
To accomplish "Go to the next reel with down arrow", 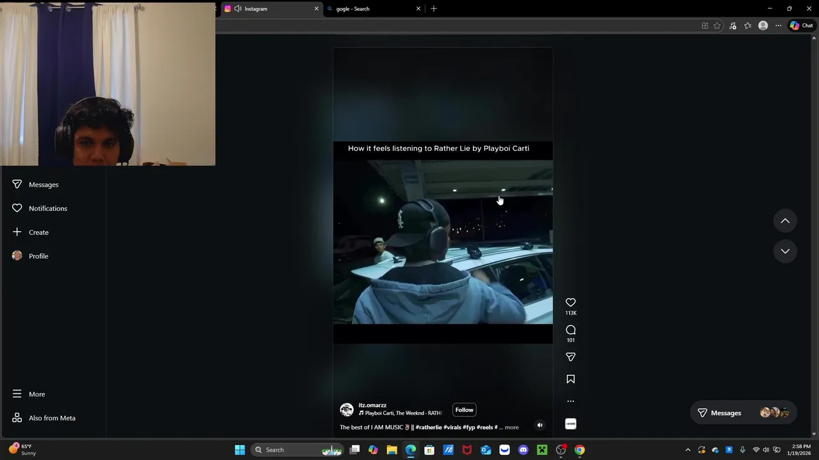I will (x=785, y=251).
